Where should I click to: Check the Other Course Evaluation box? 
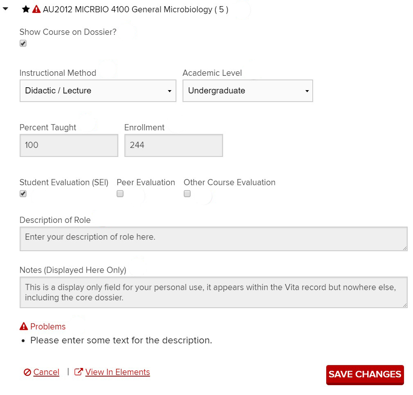click(x=187, y=193)
